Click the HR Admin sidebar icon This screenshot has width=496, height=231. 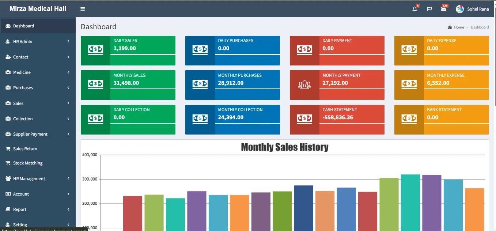click(x=8, y=42)
